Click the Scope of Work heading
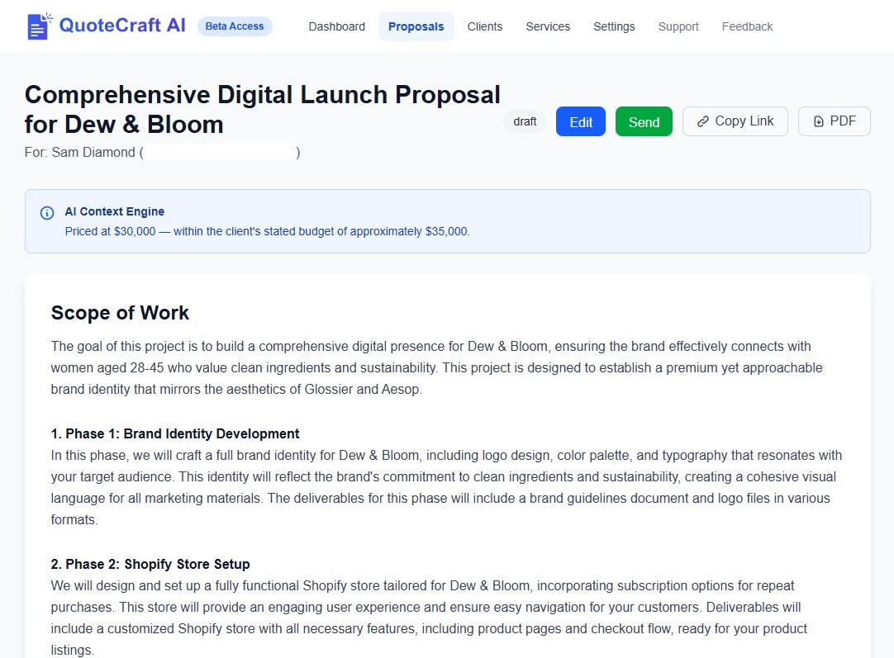894x658 pixels. (120, 313)
